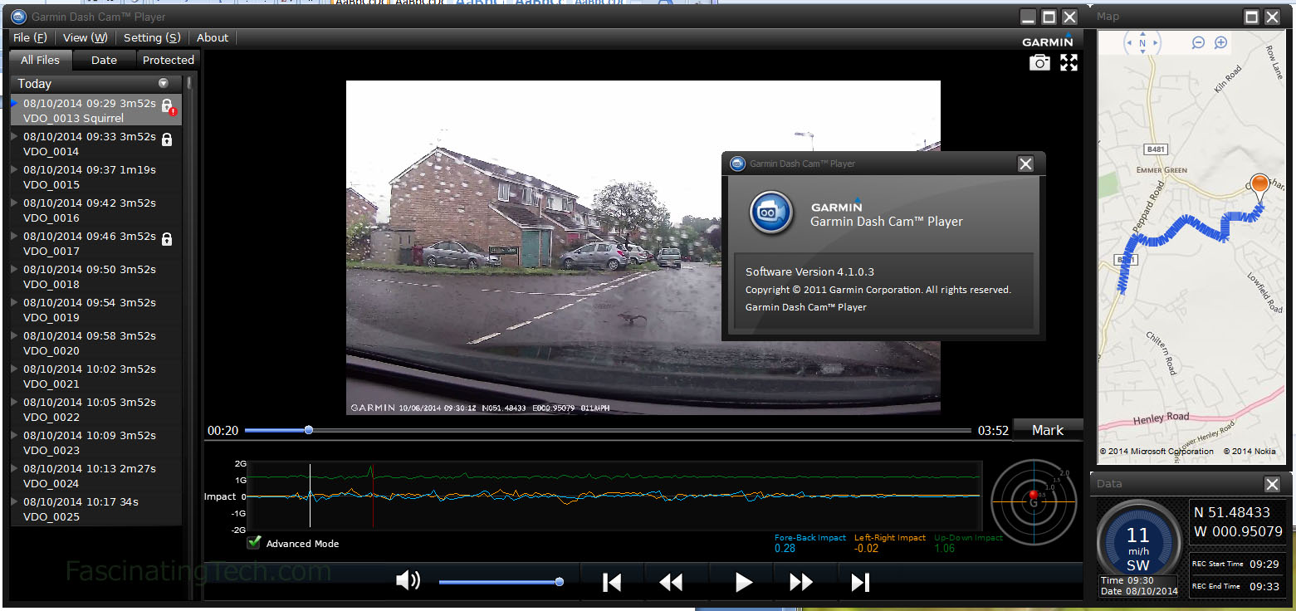Switch to the Date tab
The height and width of the screenshot is (611, 1296).
pos(104,60)
